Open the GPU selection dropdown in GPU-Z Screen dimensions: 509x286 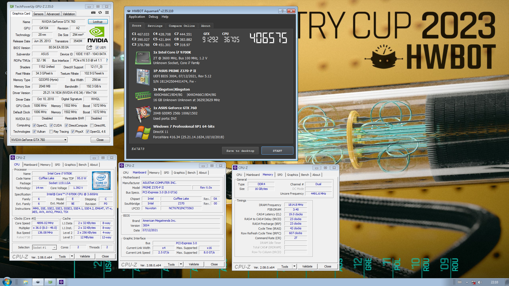coord(39,140)
